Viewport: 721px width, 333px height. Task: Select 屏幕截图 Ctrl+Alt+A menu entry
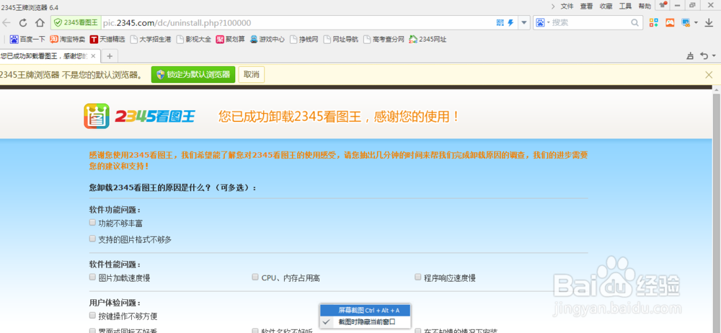pos(365,311)
